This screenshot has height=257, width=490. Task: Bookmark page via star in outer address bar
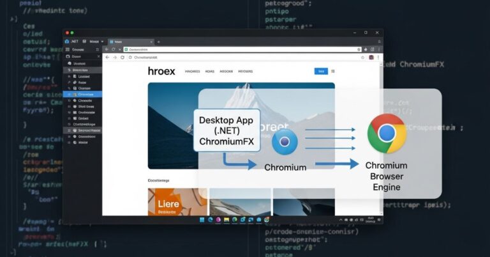[x=359, y=49]
